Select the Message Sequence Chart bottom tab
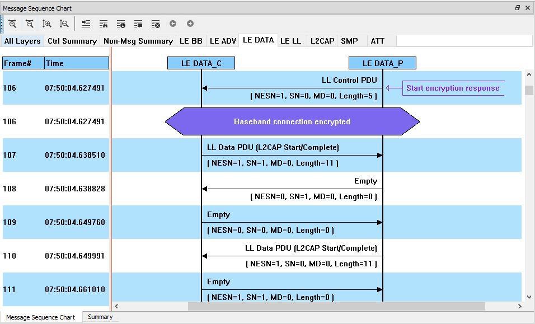Image resolution: width=535 pixels, height=324 pixels. point(41,317)
